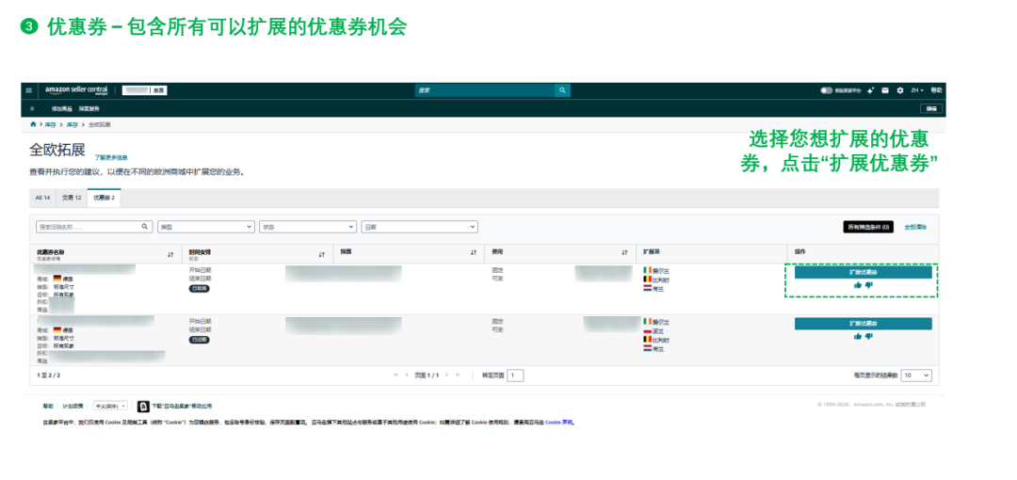1017x480 pixels.
Task: Thumbs up the second coupon row
Action: coord(858,336)
